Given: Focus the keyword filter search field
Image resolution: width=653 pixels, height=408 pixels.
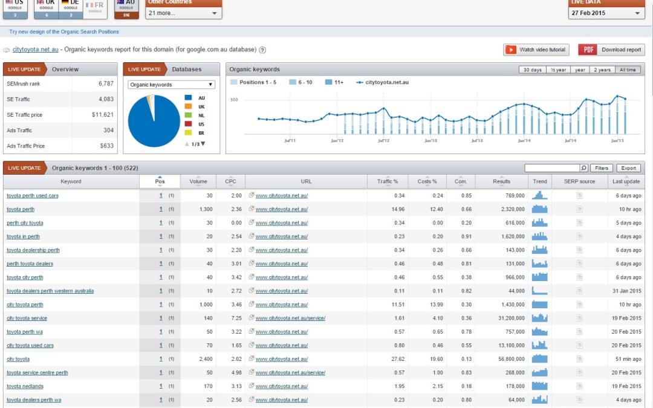Looking at the screenshot, I should [552, 168].
